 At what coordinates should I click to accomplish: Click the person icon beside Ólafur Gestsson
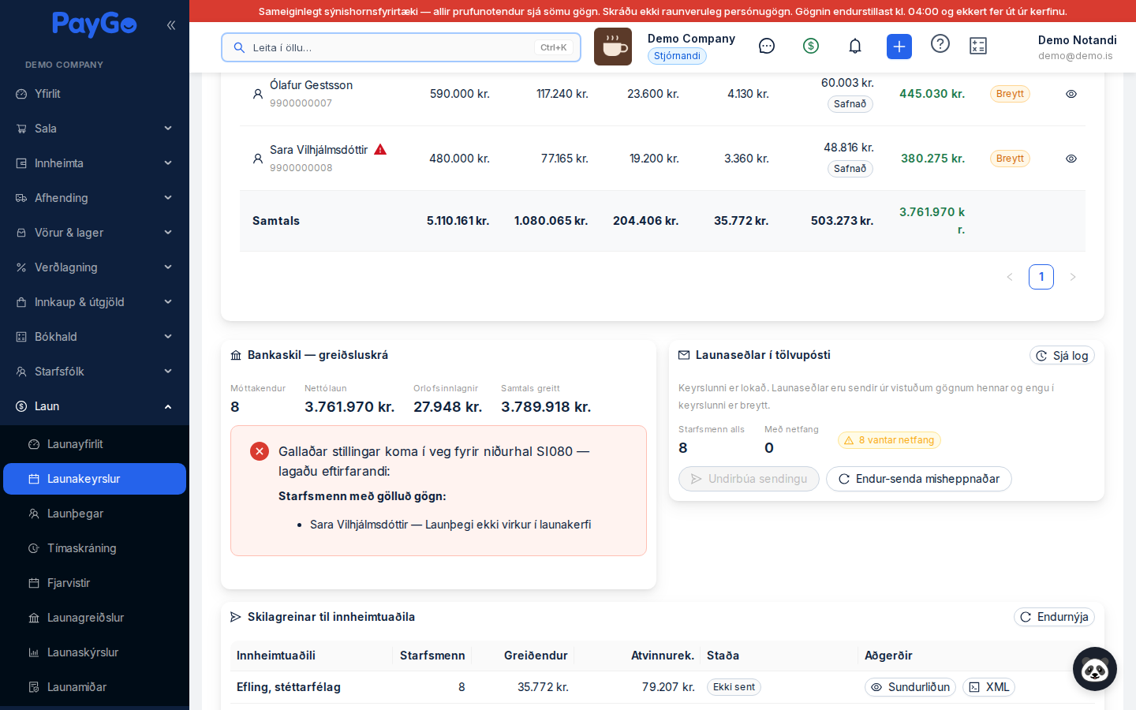pos(258,94)
